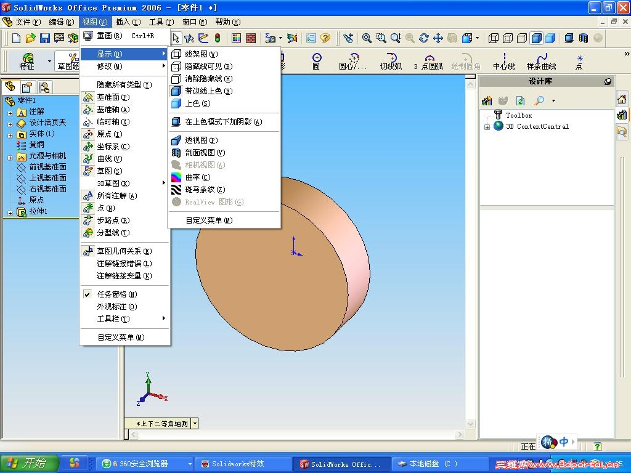Pin the Design Library task pane

click(608, 82)
